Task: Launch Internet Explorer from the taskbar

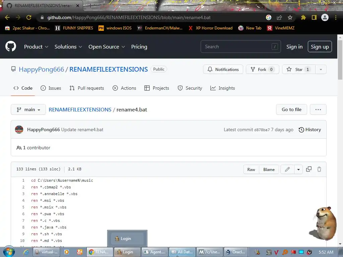Action: pos(25,252)
